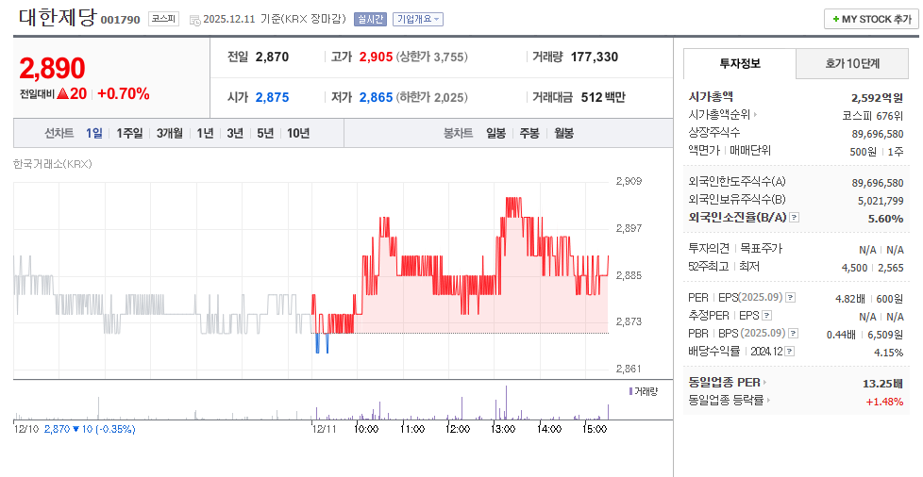
Task: Click the +1.48% sector change rate
Action: (884, 402)
